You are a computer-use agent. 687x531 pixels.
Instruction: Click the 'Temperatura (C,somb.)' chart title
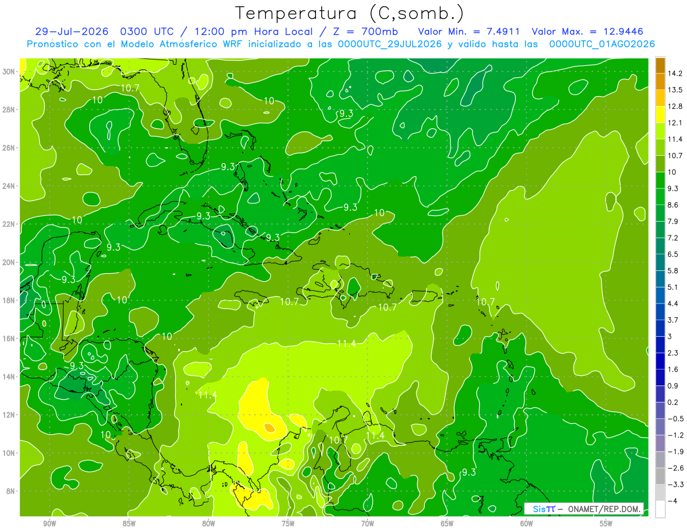(x=350, y=13)
